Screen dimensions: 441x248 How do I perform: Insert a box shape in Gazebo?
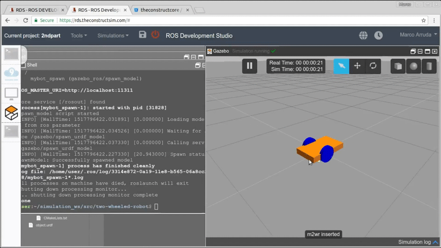(x=398, y=66)
